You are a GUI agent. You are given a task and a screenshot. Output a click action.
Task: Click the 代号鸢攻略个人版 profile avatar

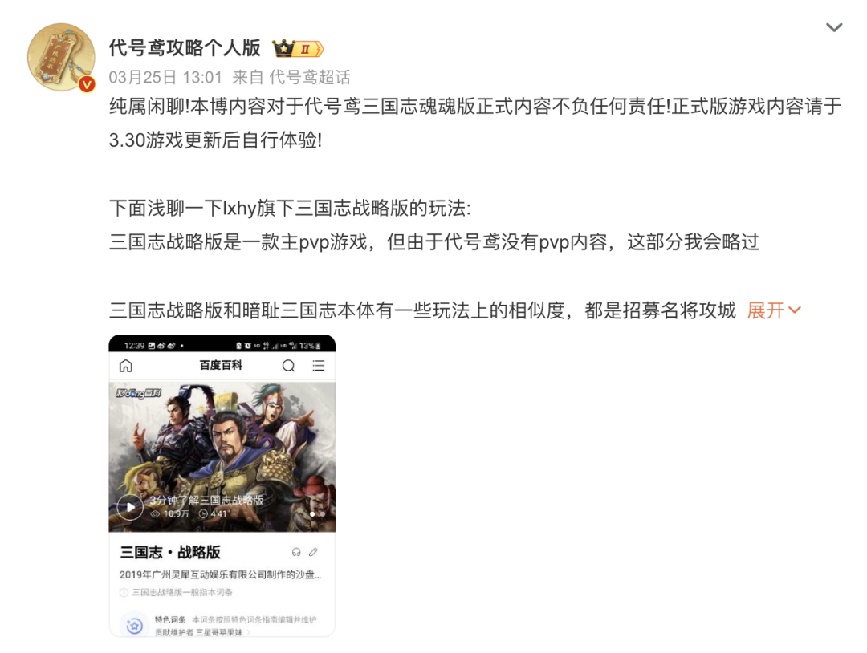coord(61,56)
